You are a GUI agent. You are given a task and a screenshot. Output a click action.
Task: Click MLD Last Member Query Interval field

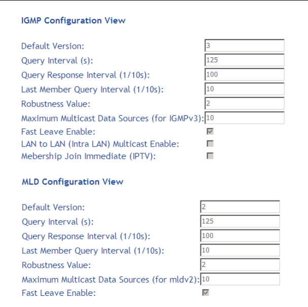coord(240,251)
